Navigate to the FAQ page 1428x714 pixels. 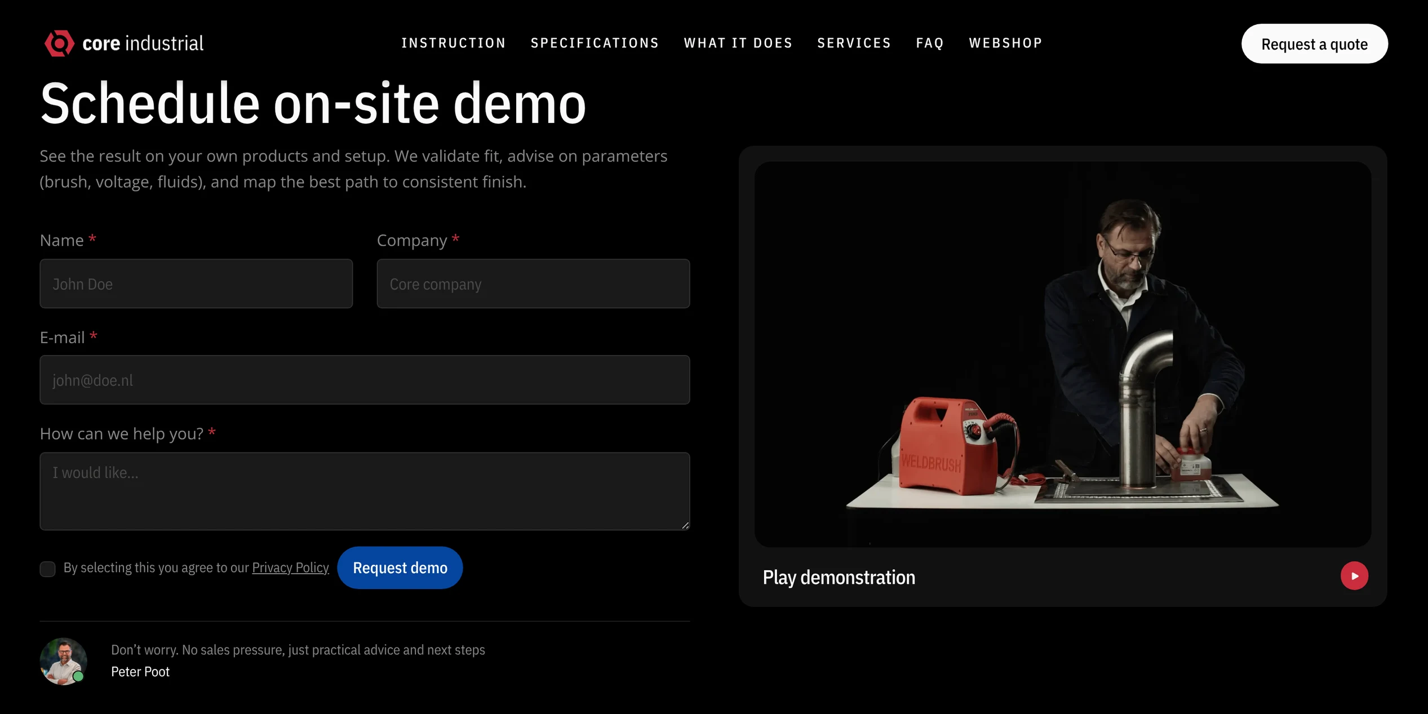tap(930, 43)
